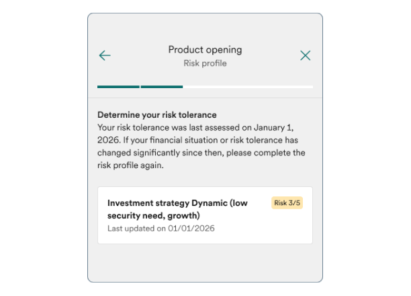Click 'Your risk tolerance was last assessed' sentence
Viewport: 411px width, 296px height.
pos(169,128)
